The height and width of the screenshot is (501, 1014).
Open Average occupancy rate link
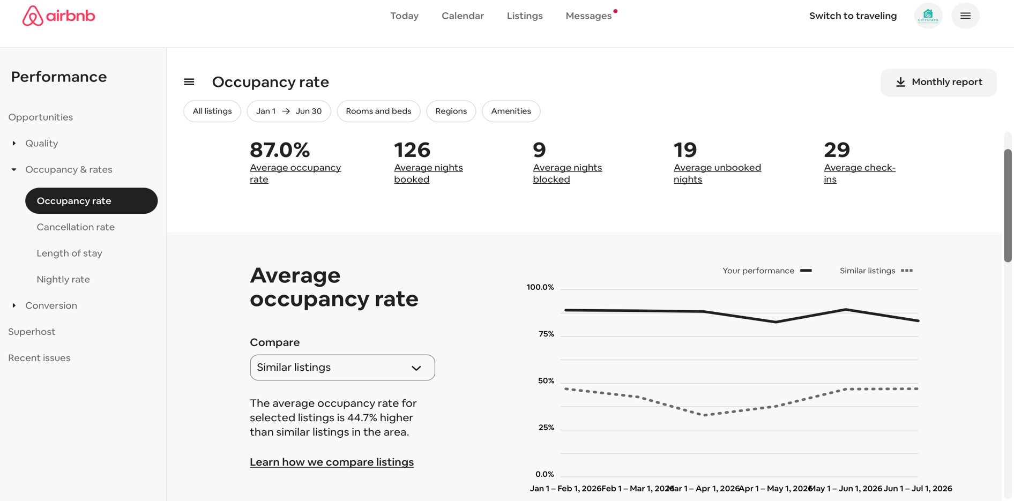tap(295, 174)
